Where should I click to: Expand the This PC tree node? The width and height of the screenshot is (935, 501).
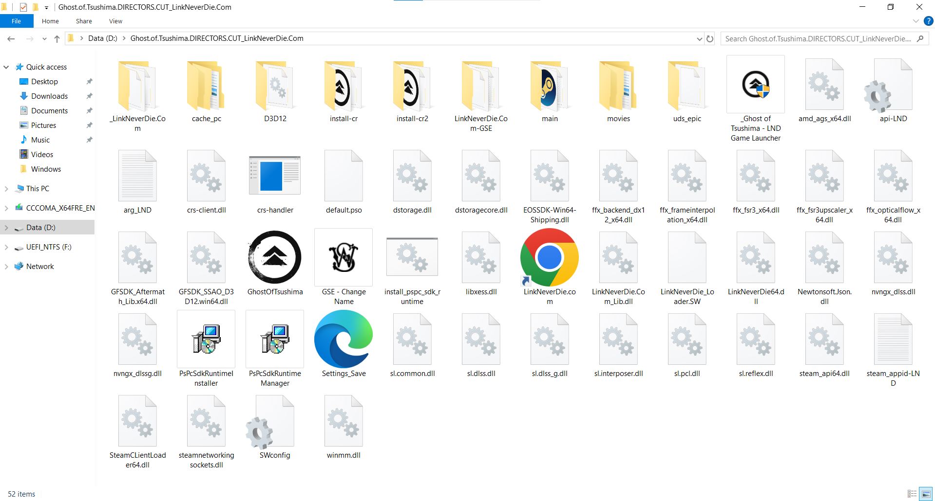tap(6, 189)
